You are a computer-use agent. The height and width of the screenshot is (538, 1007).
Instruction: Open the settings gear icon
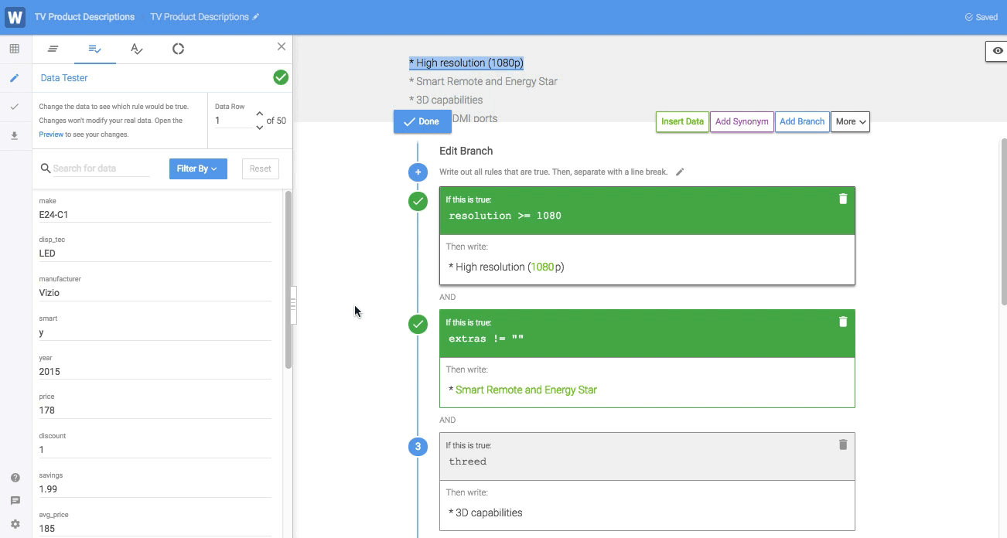[15, 524]
